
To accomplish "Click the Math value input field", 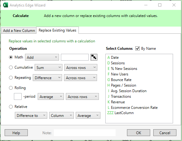I will click(75, 57).
